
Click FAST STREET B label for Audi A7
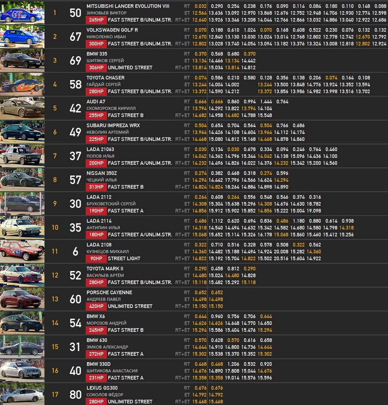(x=126, y=116)
